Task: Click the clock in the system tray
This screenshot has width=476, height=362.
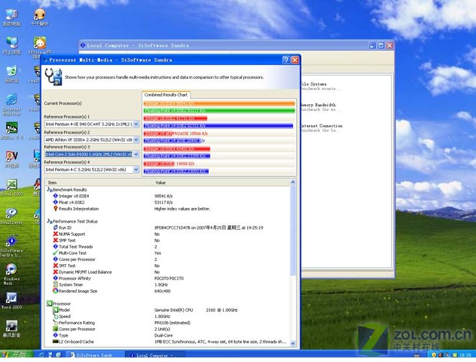Action: point(465,355)
